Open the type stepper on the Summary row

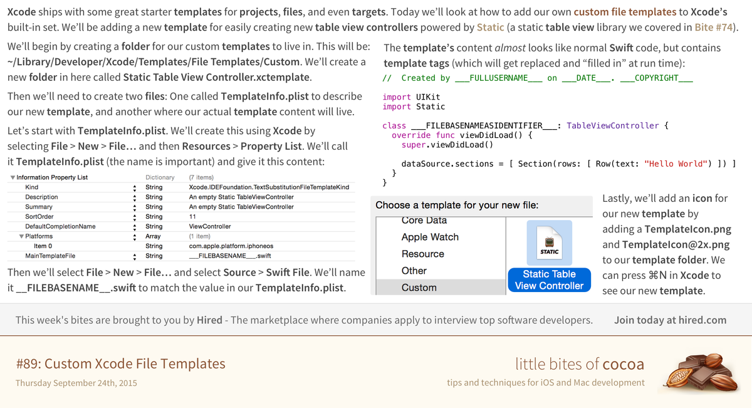point(135,207)
